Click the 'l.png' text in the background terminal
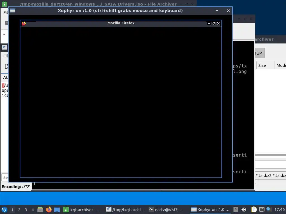The image size is (286, 214). tap(240, 72)
